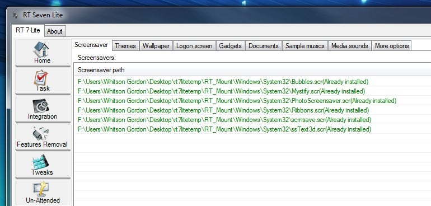Switch to the Documents tab
This screenshot has height=206, width=431.
(x=263, y=46)
